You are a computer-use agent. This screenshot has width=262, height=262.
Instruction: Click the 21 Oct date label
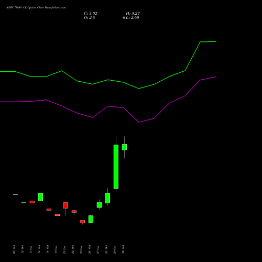pyautogui.click(x=64, y=249)
